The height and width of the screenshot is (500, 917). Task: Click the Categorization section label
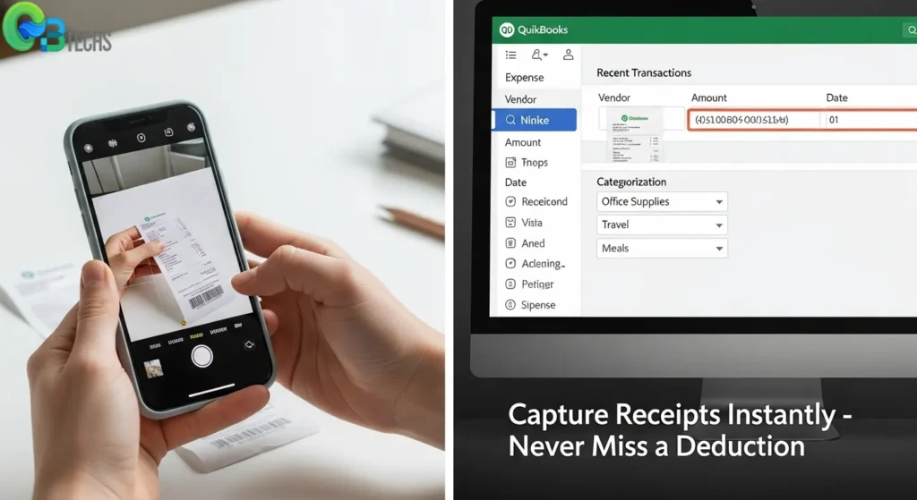631,182
